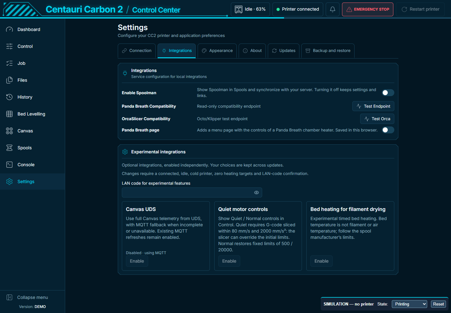Switch to the Appearance tab
451x313 pixels.
pyautogui.click(x=217, y=51)
